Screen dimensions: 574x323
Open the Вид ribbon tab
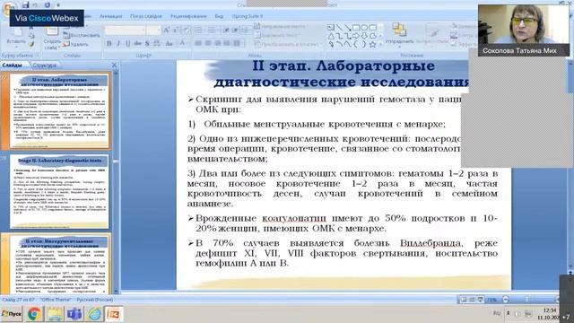(219, 16)
